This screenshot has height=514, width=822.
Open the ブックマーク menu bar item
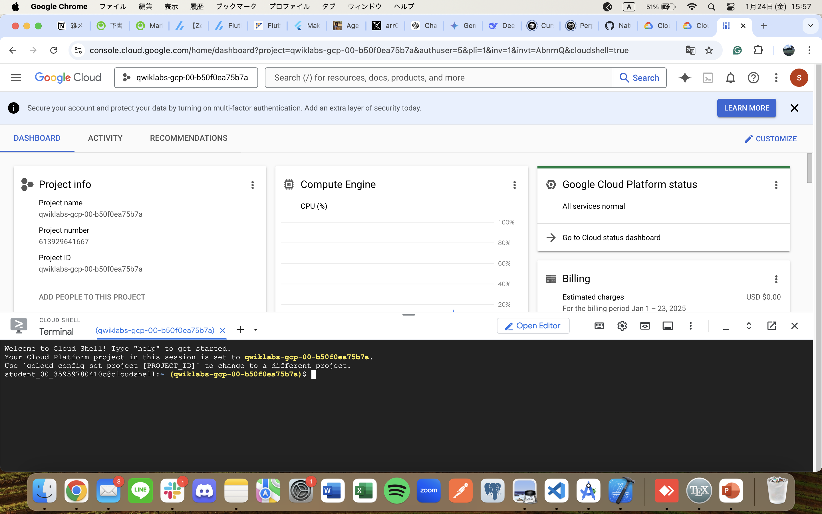(236, 7)
